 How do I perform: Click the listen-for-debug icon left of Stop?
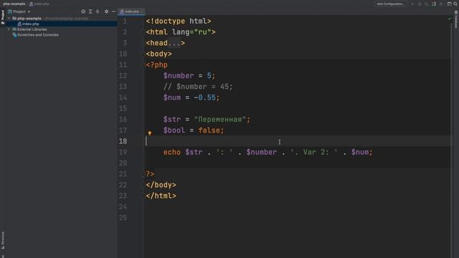(434, 4)
